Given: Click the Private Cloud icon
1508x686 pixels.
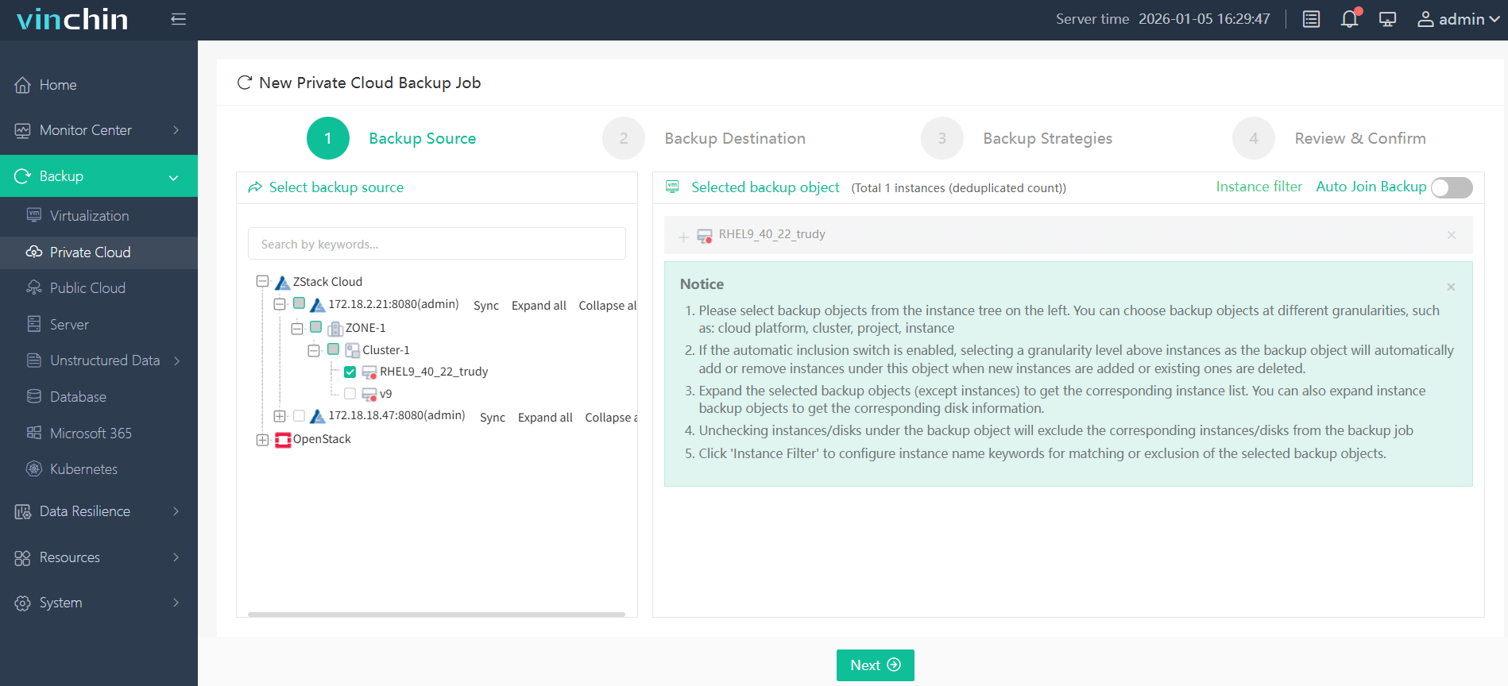Looking at the screenshot, I should coord(34,252).
